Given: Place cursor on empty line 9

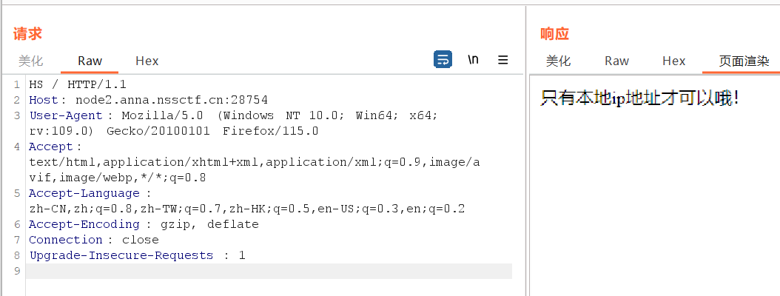Looking at the screenshot, I should (x=266, y=271).
